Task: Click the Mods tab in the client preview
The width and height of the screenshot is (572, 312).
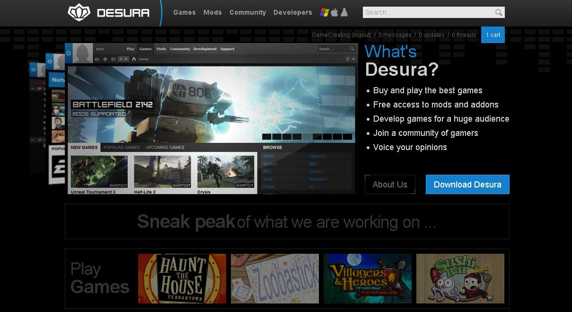Action: [x=161, y=49]
